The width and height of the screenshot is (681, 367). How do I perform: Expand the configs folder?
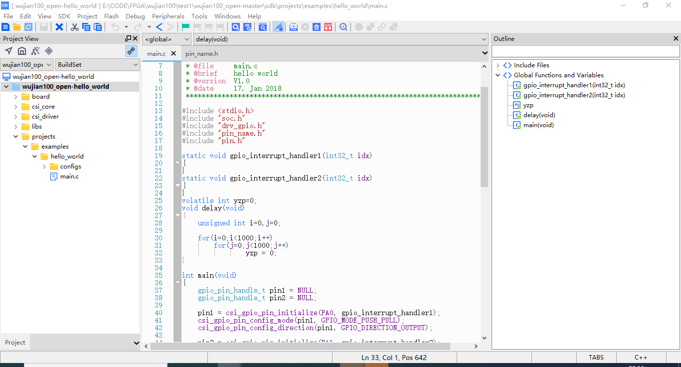[x=44, y=167]
